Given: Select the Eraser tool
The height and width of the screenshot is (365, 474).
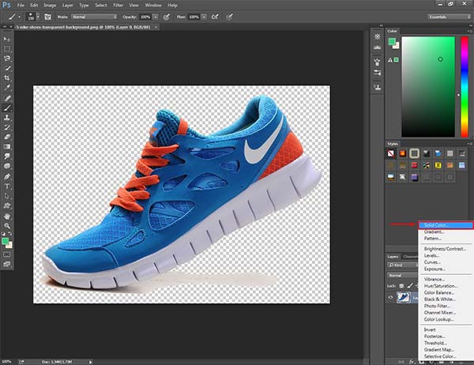Looking at the screenshot, I should [6, 137].
